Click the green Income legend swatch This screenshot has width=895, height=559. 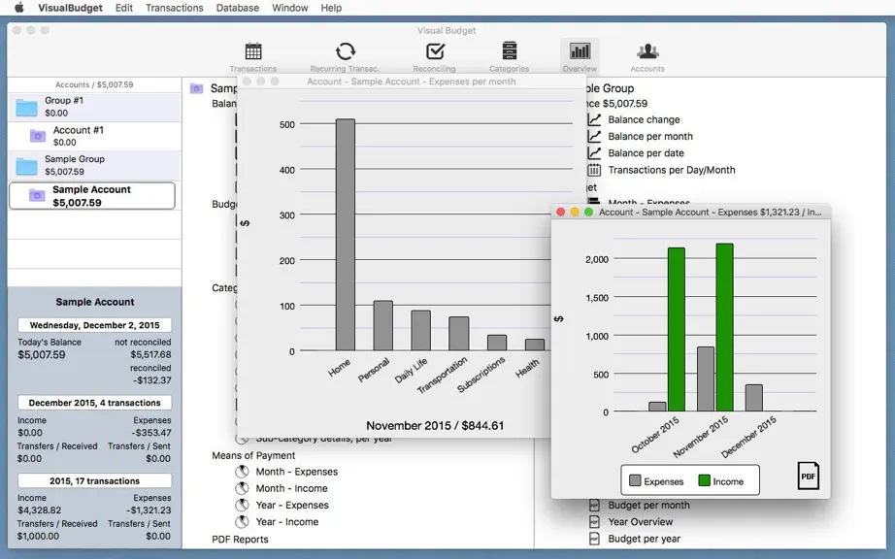pyautogui.click(x=705, y=480)
